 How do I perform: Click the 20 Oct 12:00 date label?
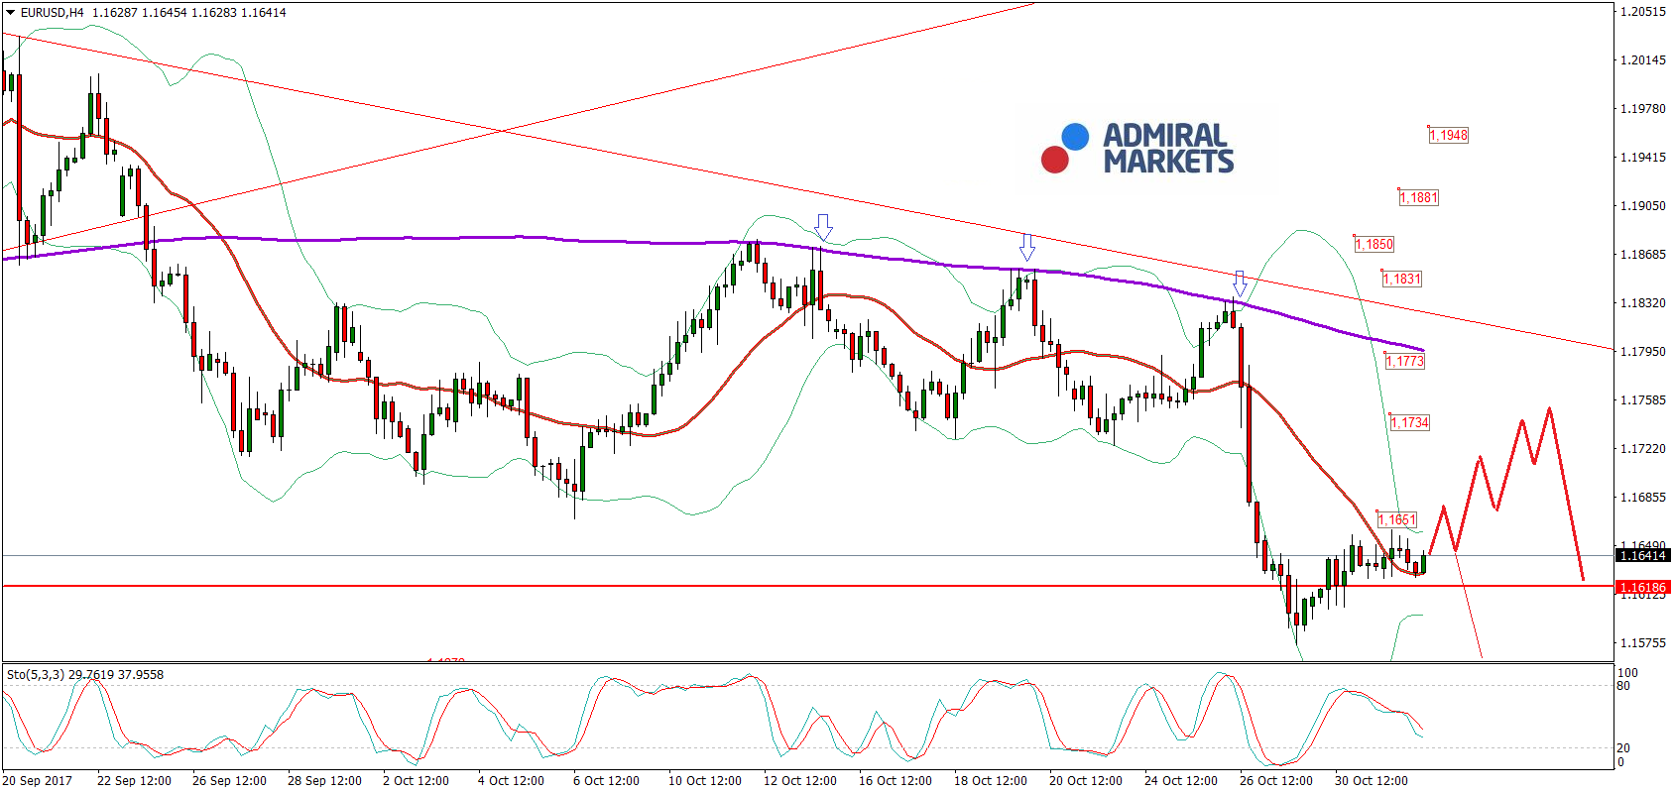click(x=1086, y=781)
